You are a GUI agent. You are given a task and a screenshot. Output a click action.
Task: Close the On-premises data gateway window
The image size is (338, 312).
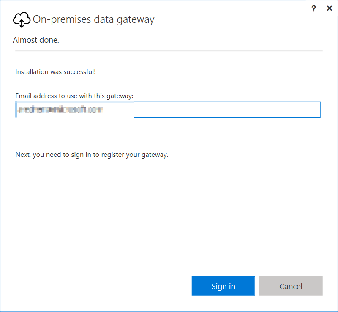329,8
